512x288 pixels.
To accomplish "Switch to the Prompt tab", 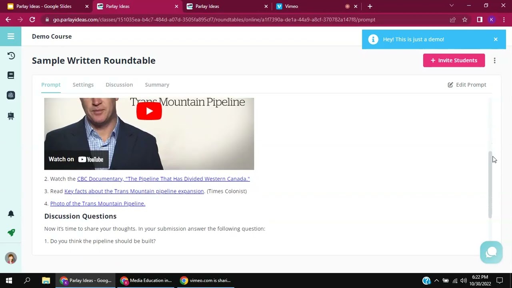I will 51,85.
